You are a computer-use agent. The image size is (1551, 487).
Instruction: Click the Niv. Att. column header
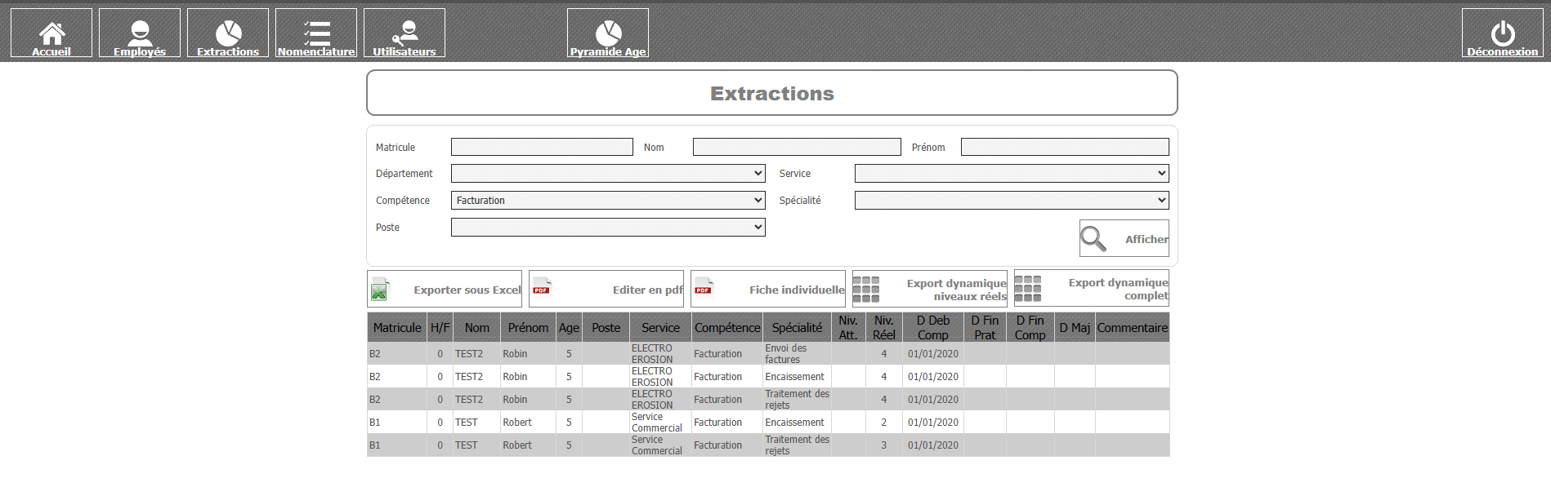point(848,327)
